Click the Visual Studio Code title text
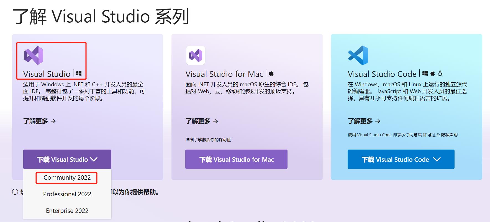Viewport: 490px width, 222px height. (382, 74)
